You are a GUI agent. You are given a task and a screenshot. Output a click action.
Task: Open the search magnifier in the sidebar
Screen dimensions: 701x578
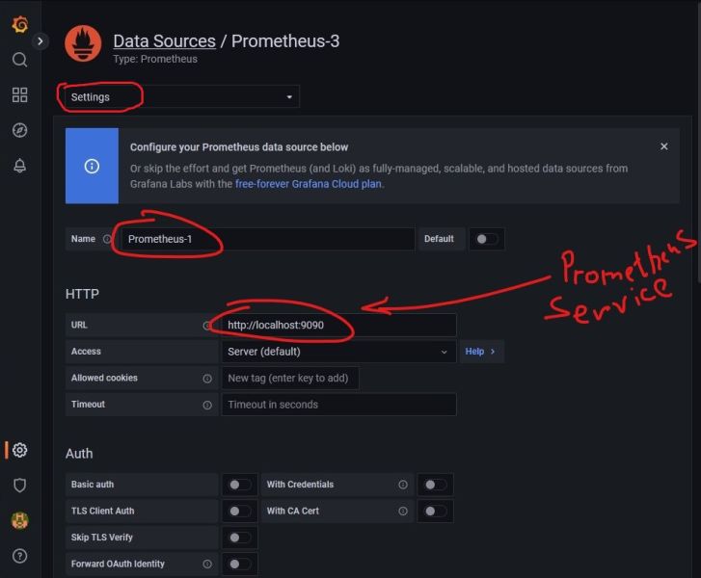(x=19, y=60)
